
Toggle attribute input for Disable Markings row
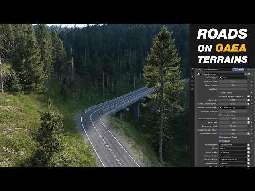(x=249, y=96)
